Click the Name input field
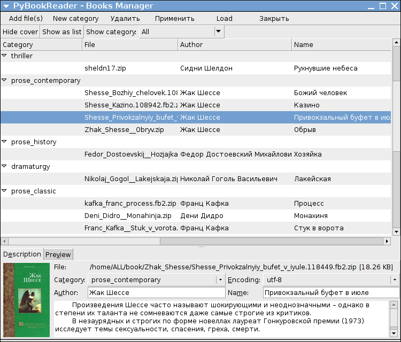401x342 pixels. (x=331, y=292)
